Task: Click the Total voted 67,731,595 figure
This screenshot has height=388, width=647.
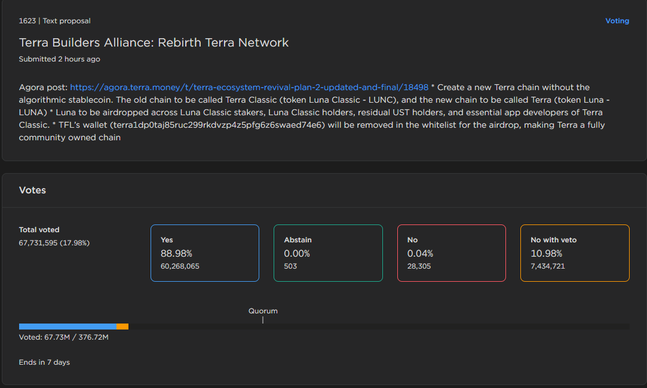Action: point(54,243)
